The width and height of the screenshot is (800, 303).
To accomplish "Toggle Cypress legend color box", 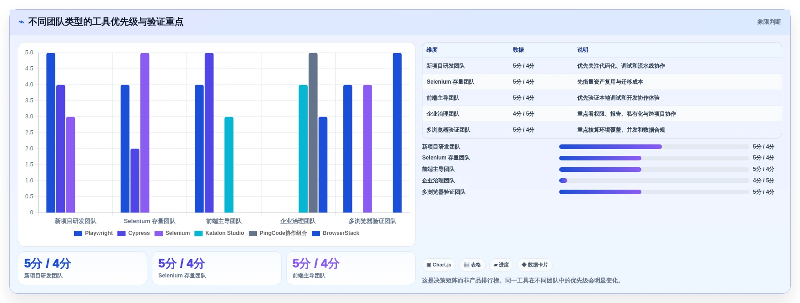I will [122, 234].
